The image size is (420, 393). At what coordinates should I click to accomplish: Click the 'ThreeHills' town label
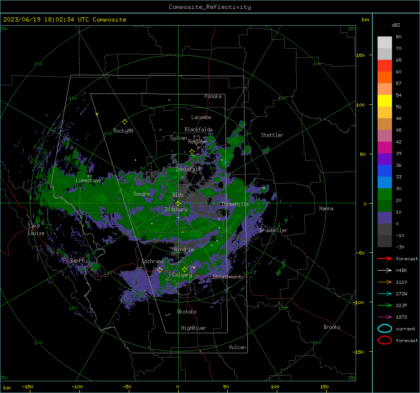(x=235, y=204)
